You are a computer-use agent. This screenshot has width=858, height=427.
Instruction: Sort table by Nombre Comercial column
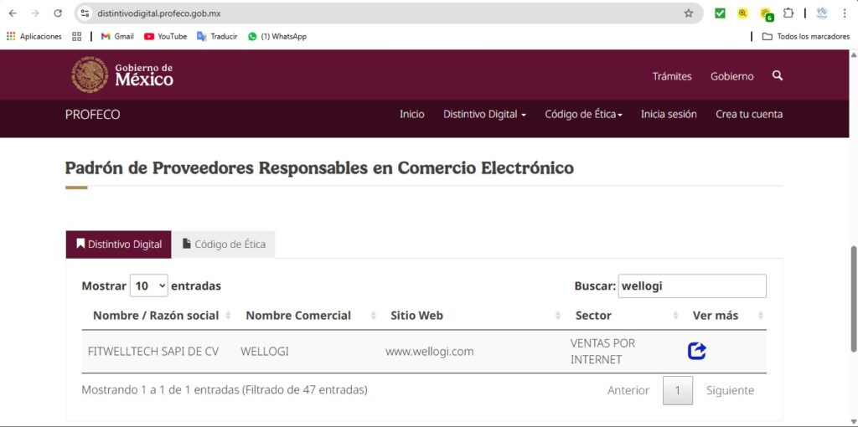[298, 316]
